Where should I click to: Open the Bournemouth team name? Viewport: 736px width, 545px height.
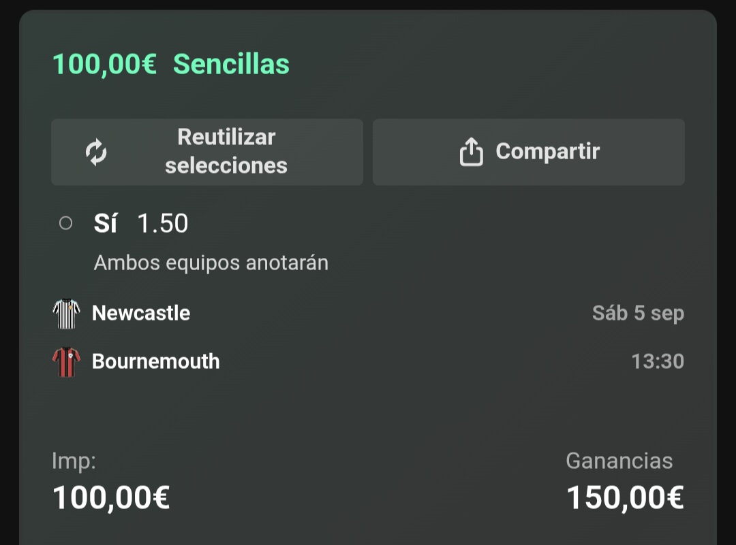(156, 361)
